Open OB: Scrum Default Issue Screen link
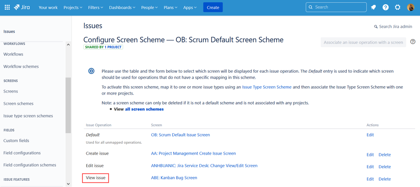 [181, 135]
